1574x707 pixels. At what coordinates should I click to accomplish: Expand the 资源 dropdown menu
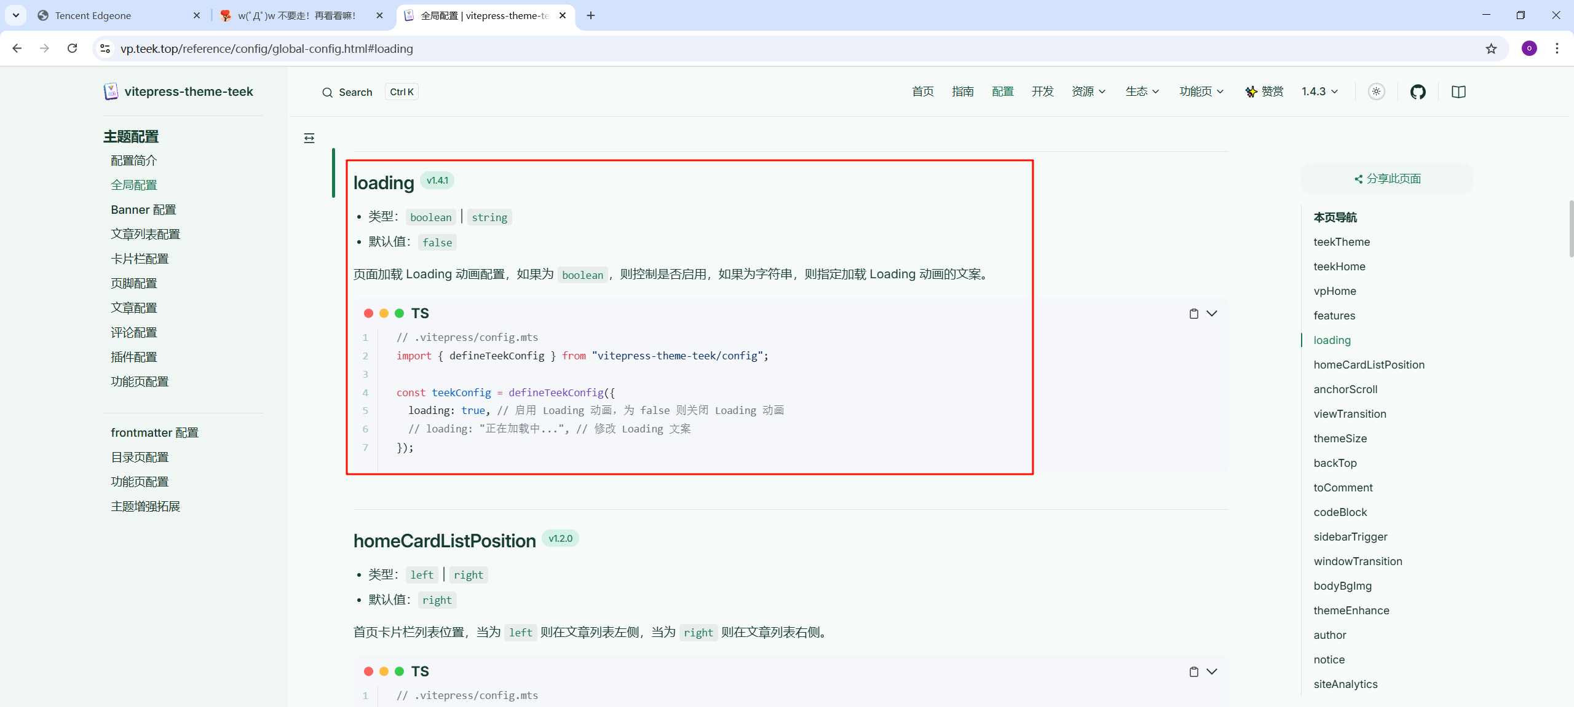[x=1088, y=92]
